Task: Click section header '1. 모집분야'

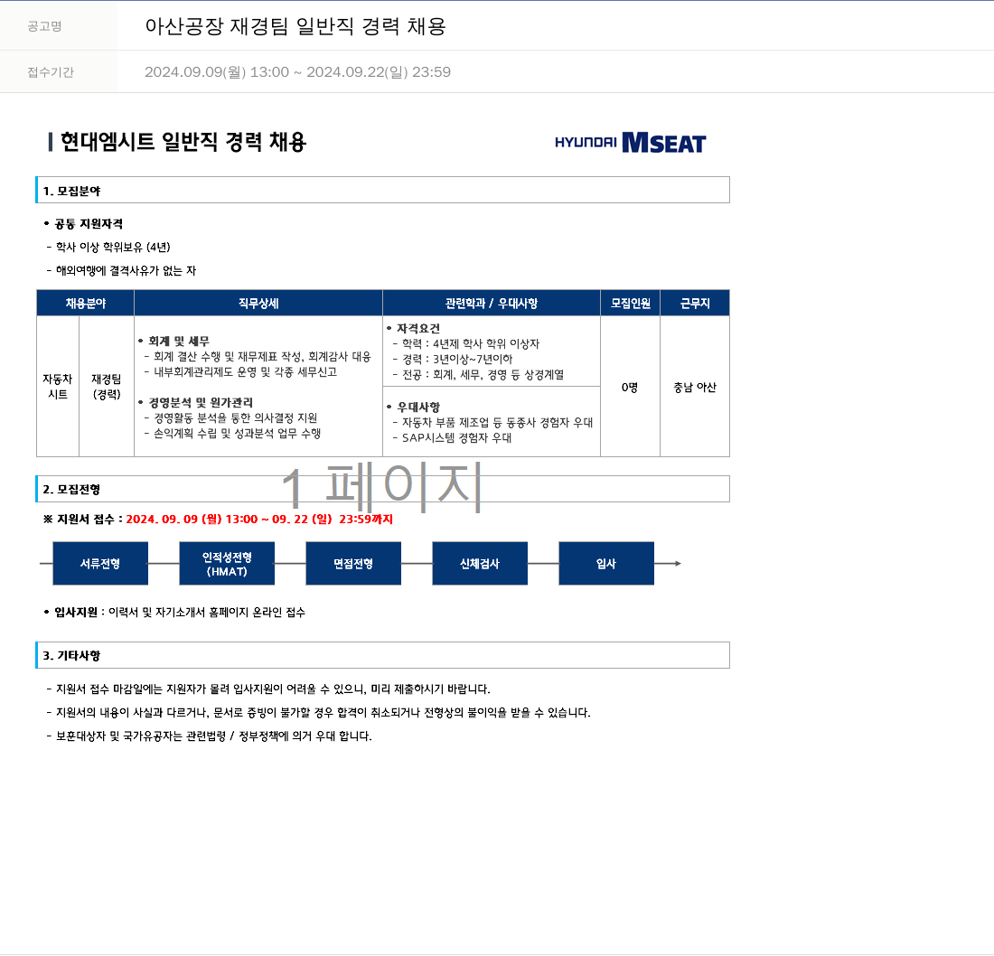Action: tap(383, 190)
